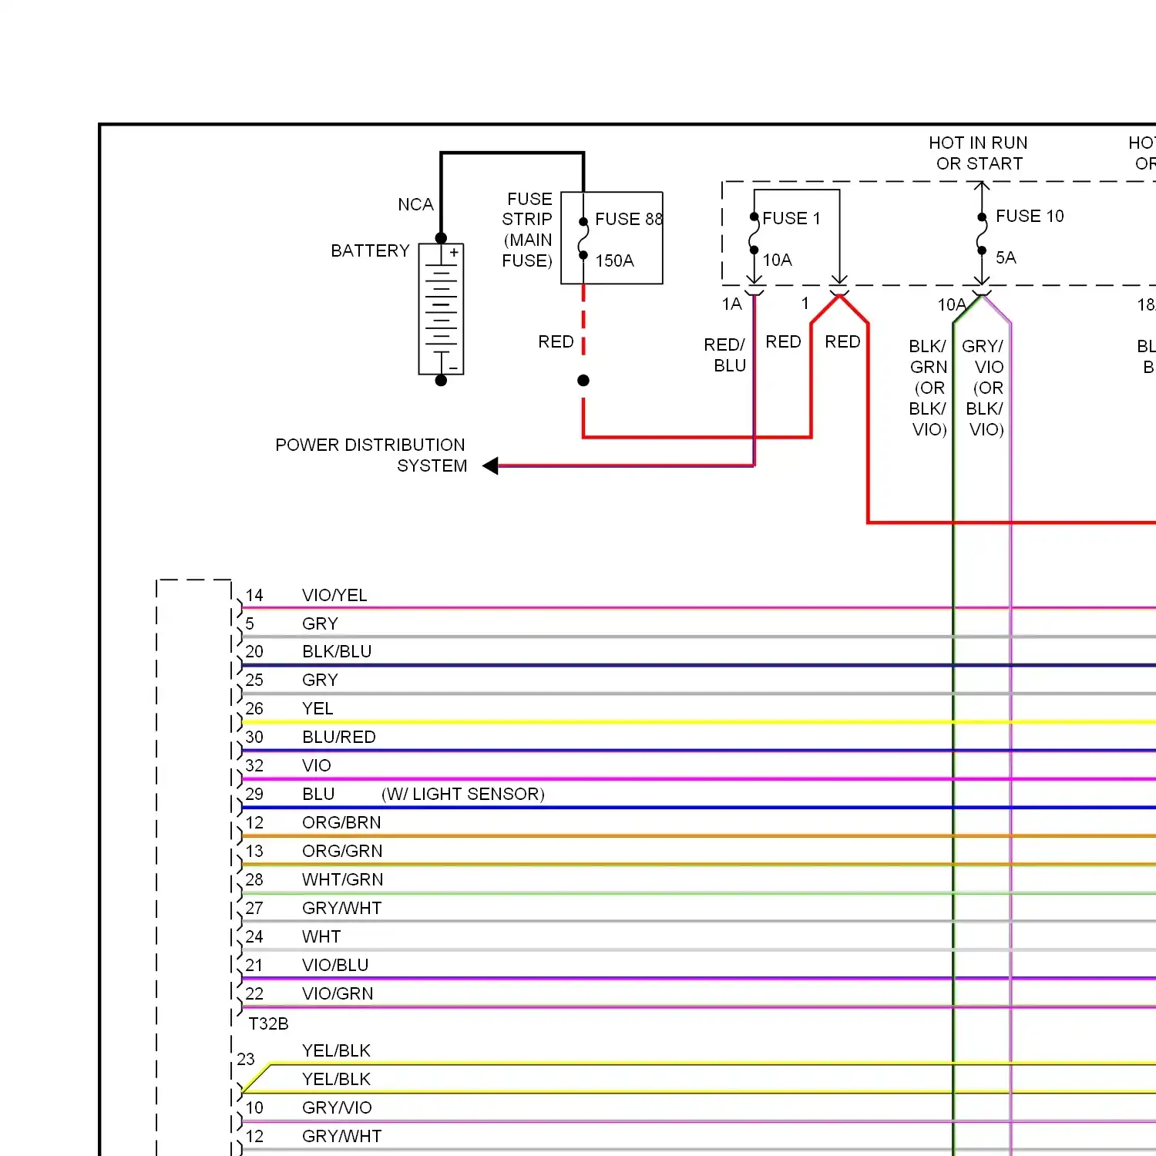The image size is (1156, 1156).
Task: Click the GRY label on pin 25
Action: tap(320, 680)
